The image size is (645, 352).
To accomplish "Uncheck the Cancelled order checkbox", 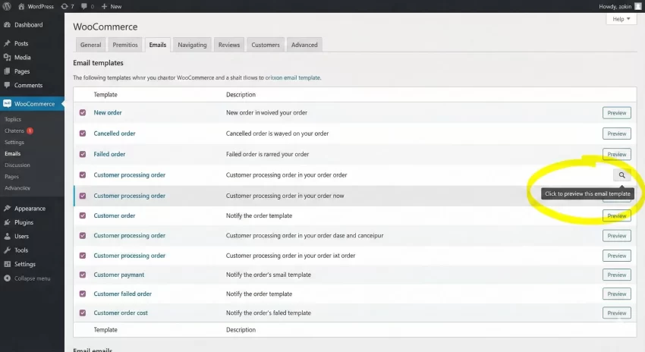I will coord(83,134).
